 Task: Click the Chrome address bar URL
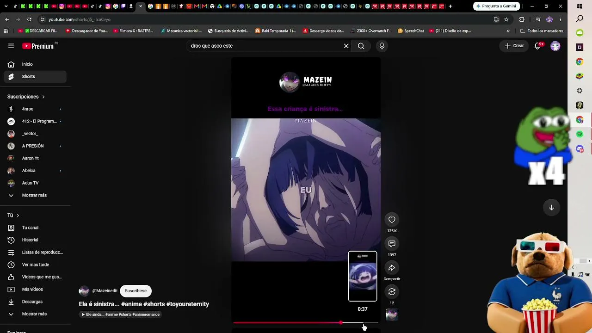pos(80,19)
